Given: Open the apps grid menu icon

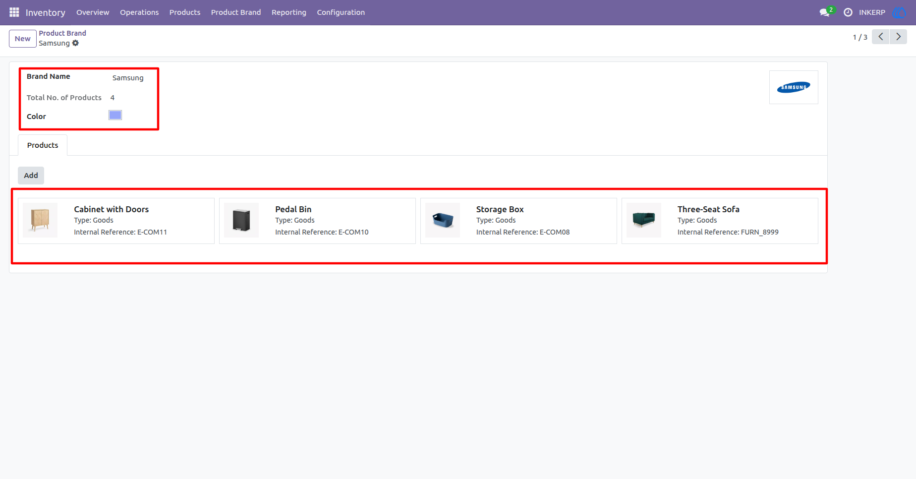Looking at the screenshot, I should pyautogui.click(x=14, y=12).
